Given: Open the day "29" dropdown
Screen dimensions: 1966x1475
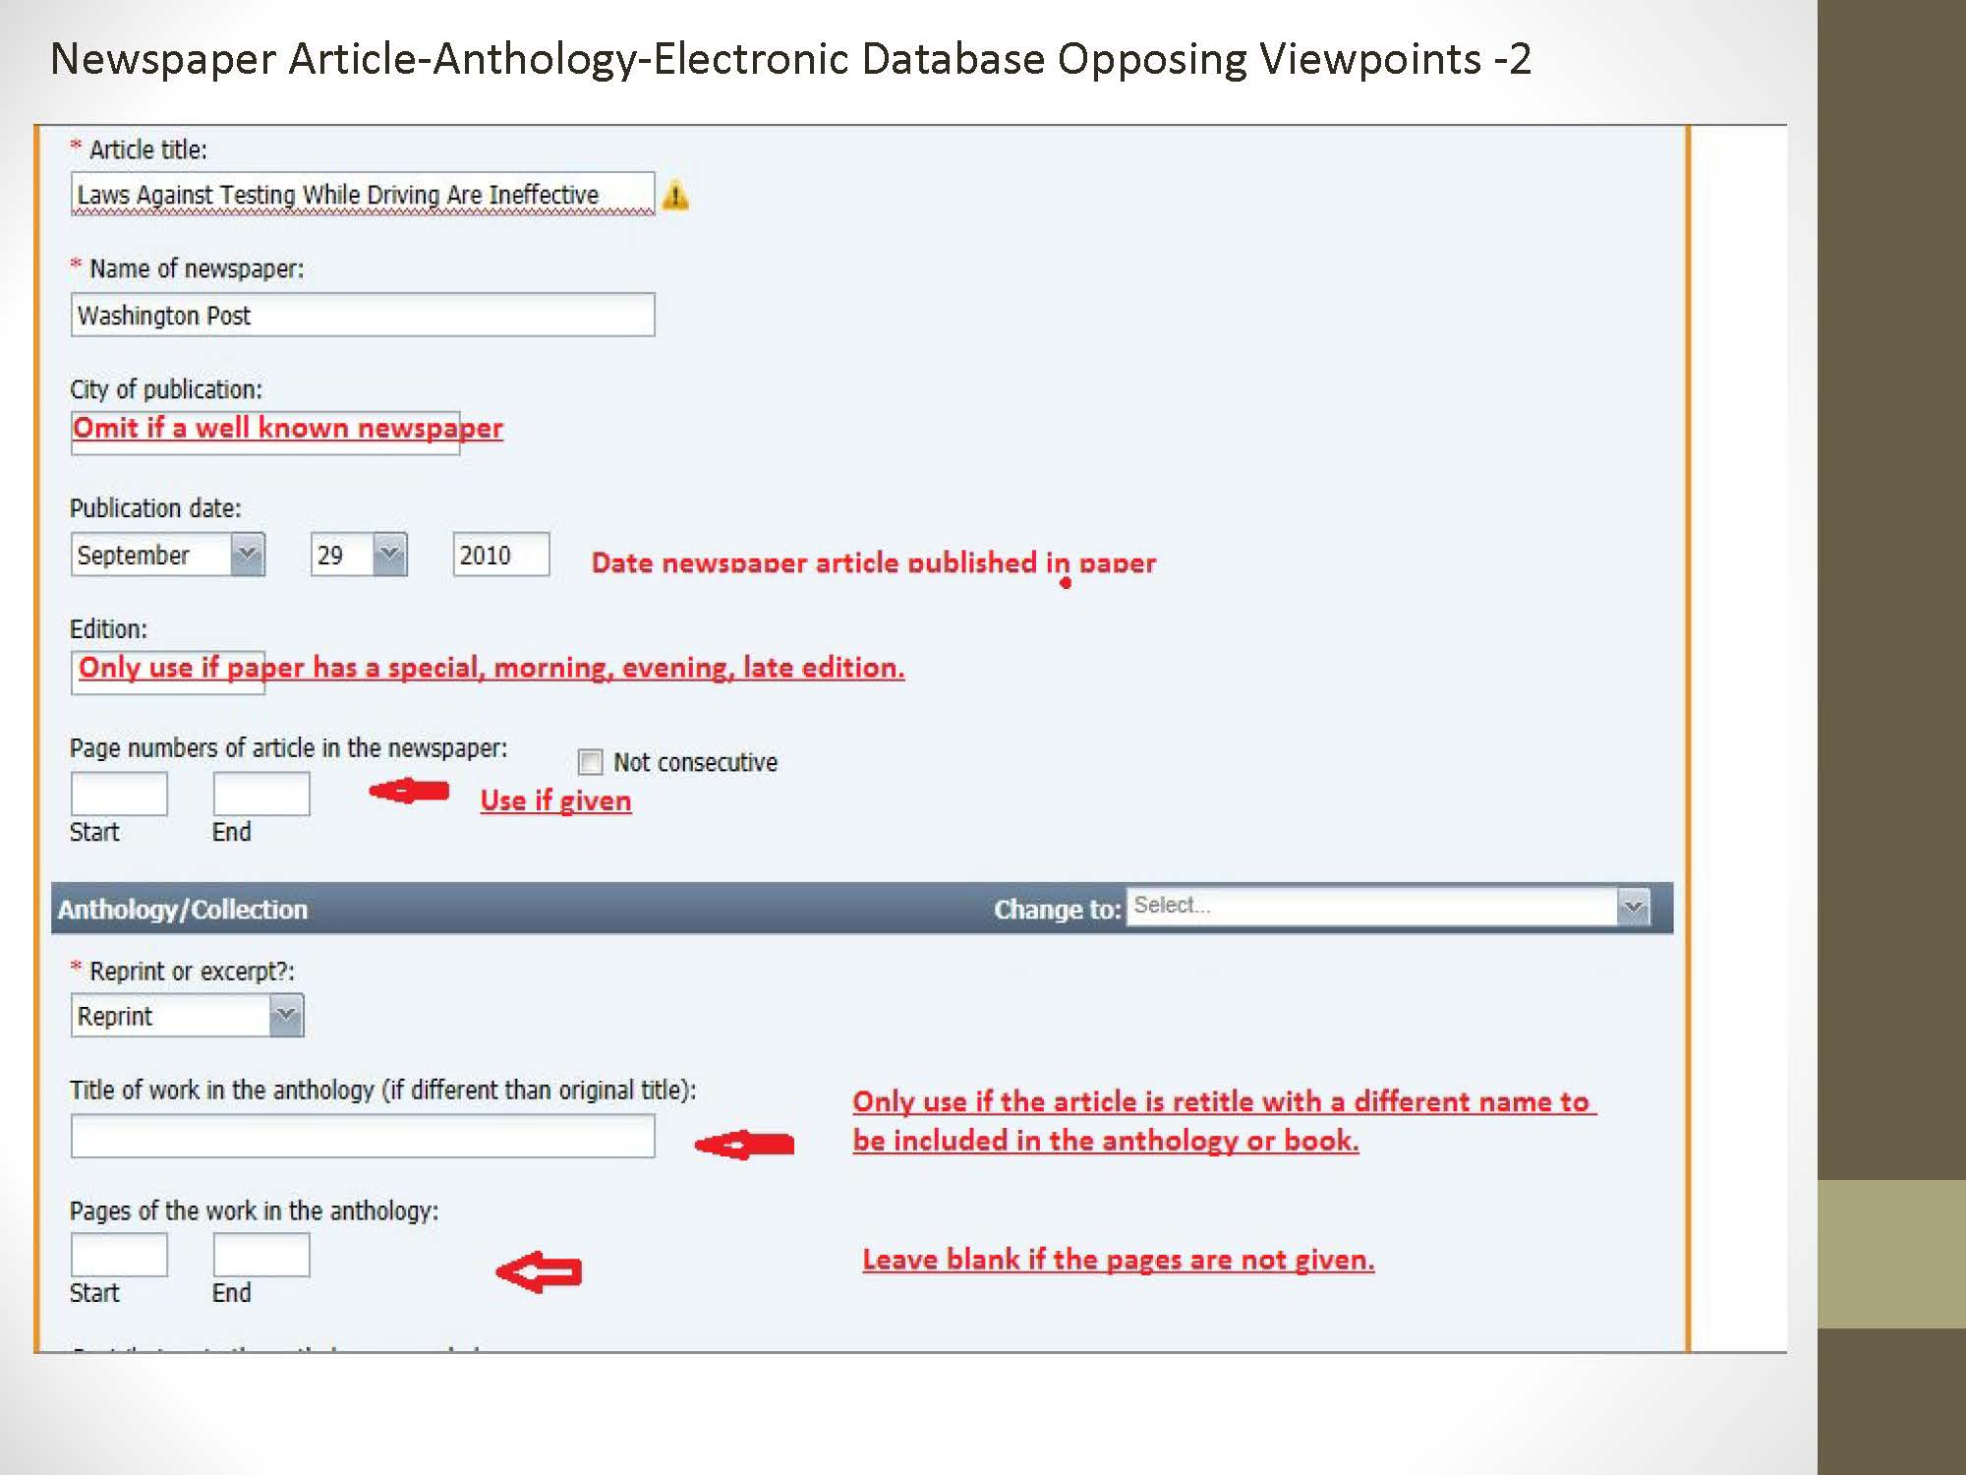Looking at the screenshot, I should click(387, 555).
